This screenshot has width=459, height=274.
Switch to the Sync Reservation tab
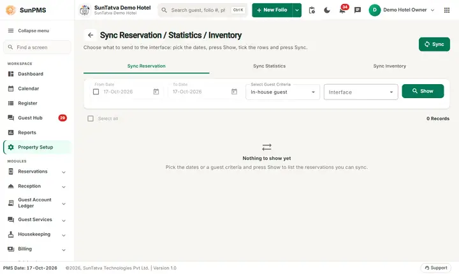tap(147, 66)
